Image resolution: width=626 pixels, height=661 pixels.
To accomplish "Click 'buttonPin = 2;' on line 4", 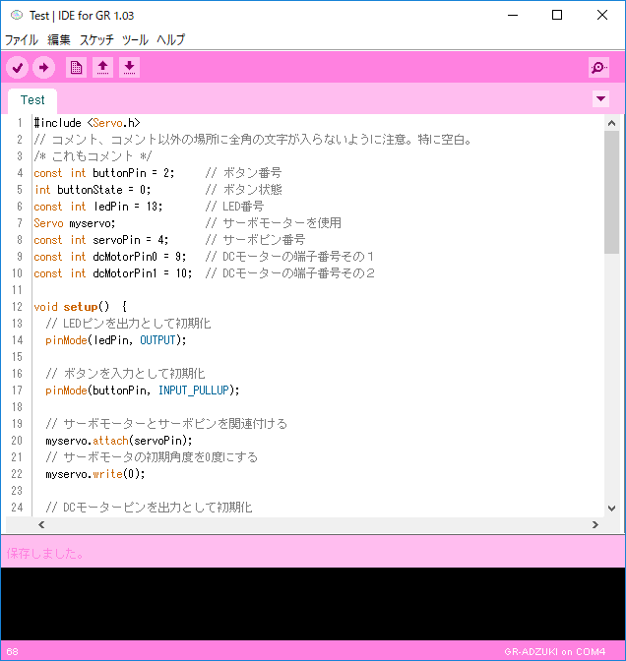I will click(133, 173).
